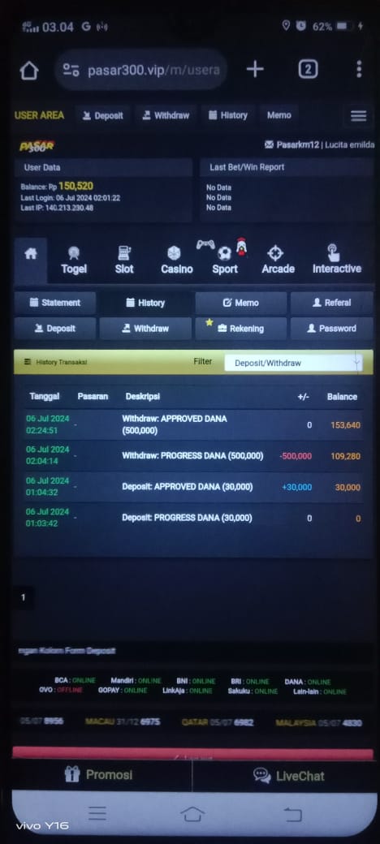The width and height of the screenshot is (380, 844).
Task: Select the Sport game category
Action: point(224,258)
